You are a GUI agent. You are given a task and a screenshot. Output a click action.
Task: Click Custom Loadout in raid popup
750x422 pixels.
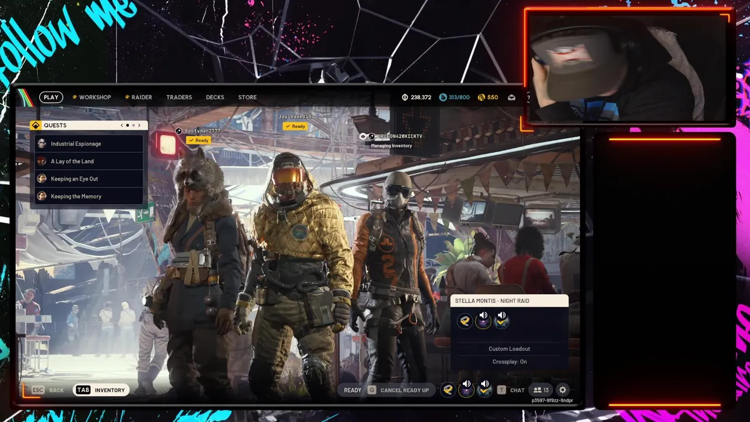pos(509,349)
